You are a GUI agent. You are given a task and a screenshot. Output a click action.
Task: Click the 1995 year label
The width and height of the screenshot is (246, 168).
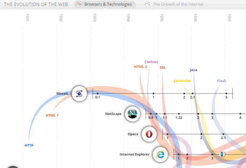(162, 17)
